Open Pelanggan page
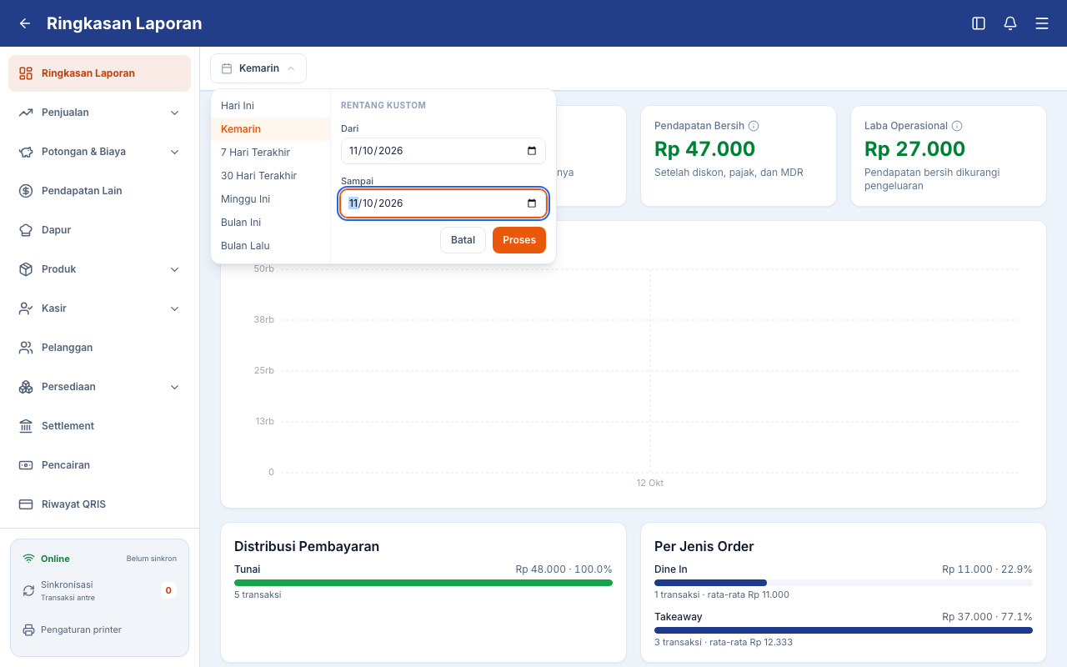Viewport: 1067px width, 667px height. [99, 348]
